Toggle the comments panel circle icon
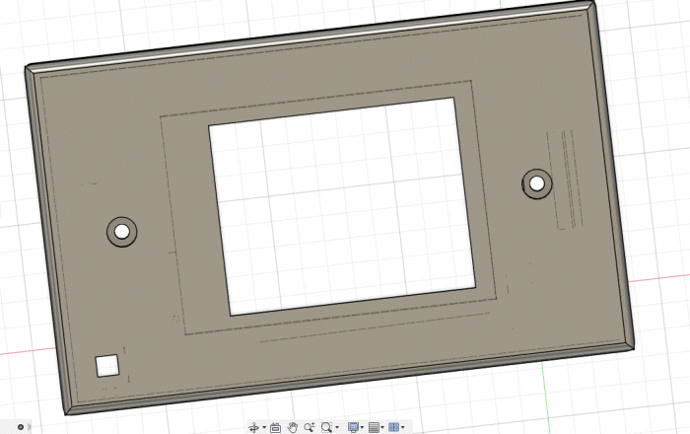The width and height of the screenshot is (690, 434). 21,427
